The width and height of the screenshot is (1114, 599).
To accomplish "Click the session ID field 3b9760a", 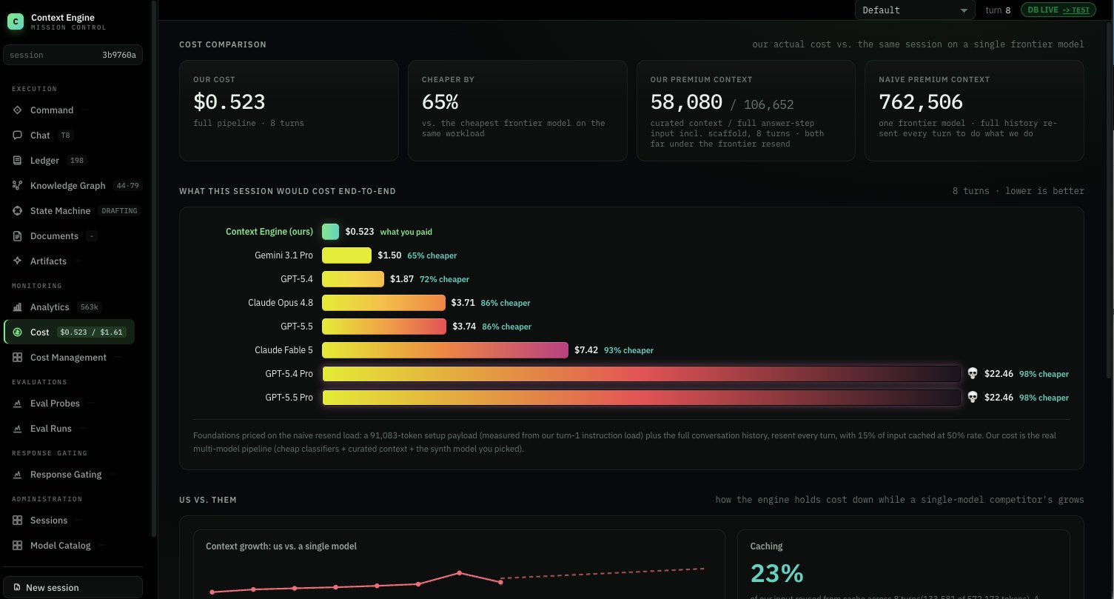I will tap(73, 55).
